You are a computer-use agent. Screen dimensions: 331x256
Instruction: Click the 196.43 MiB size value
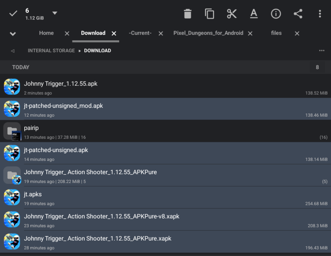coord(316,248)
